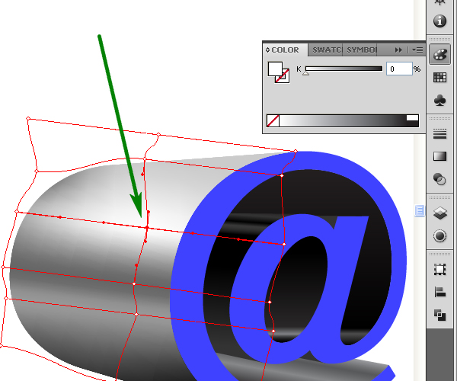Cycle Color panel view with tab arrows
This screenshot has height=381, width=457.
pyautogui.click(x=267, y=50)
